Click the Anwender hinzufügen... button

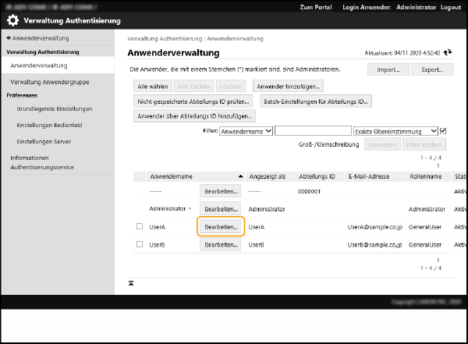(x=289, y=86)
